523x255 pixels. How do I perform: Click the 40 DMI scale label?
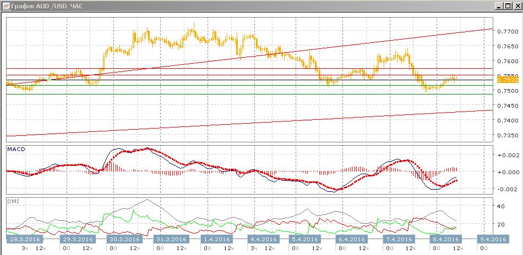pyautogui.click(x=500, y=206)
